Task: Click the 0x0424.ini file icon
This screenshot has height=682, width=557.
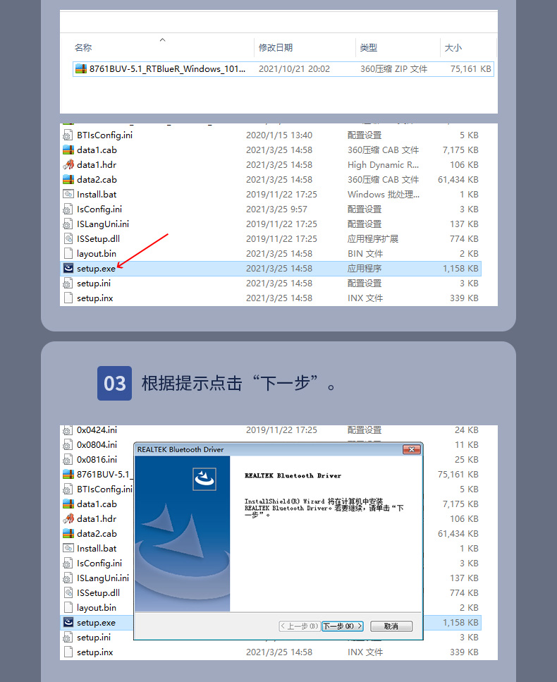Action: (x=68, y=430)
